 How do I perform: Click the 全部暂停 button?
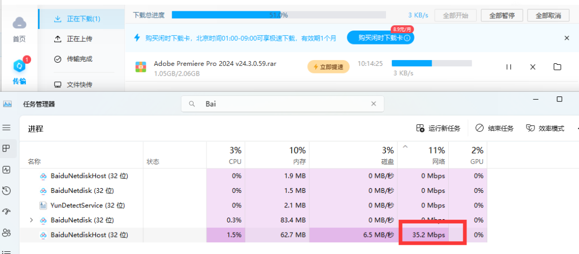click(502, 16)
